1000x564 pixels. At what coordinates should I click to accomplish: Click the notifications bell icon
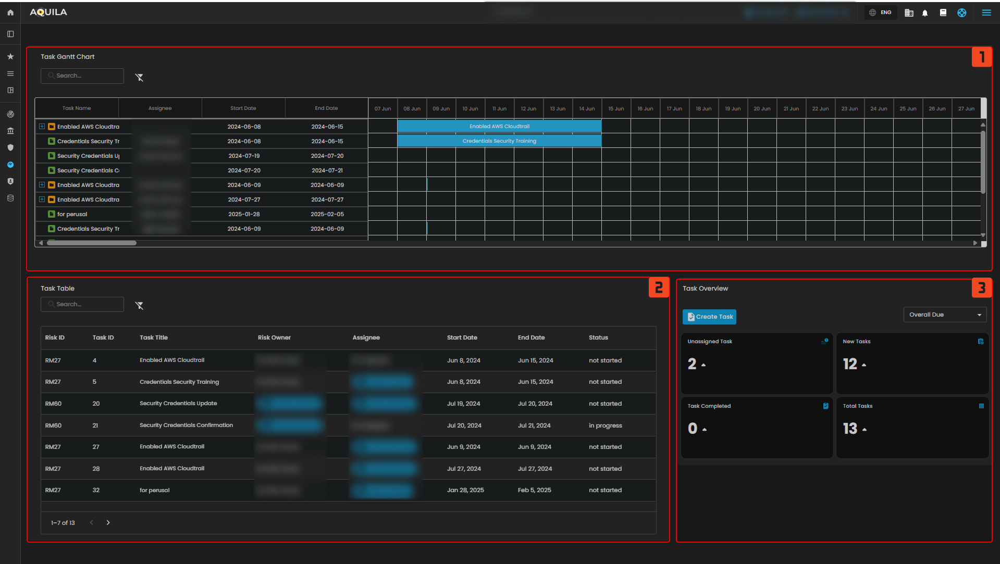point(925,13)
